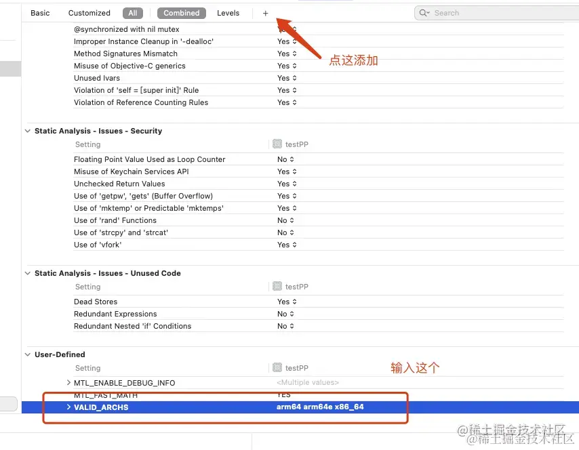
Task: Click the search magnifier icon
Action: coord(423,13)
